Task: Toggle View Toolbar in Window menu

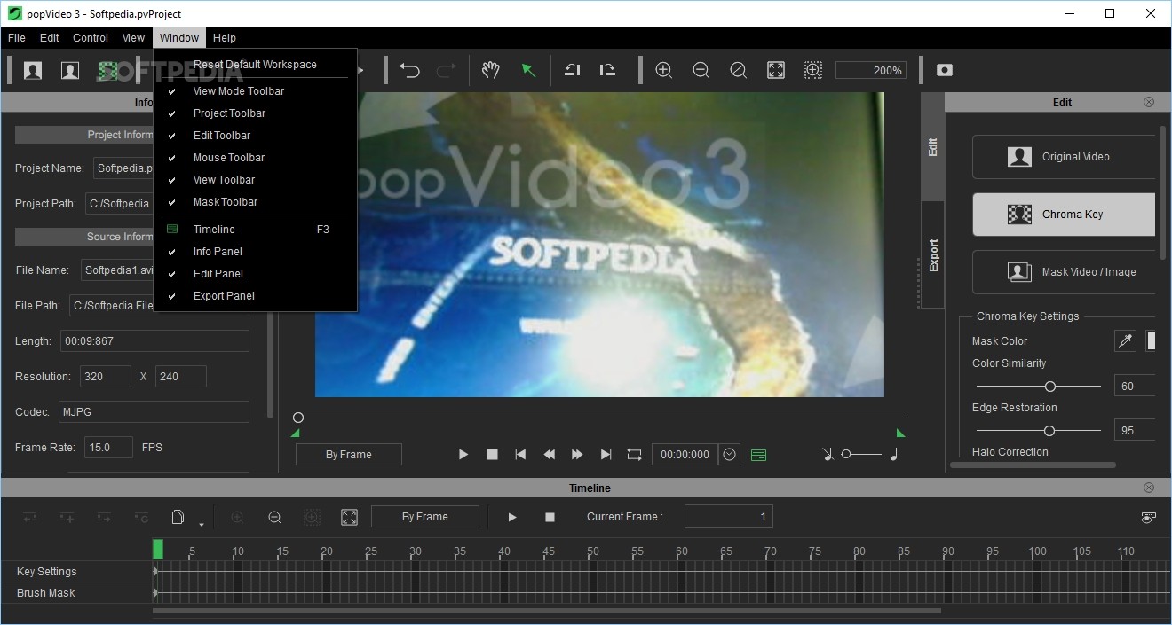Action: [x=255, y=180]
